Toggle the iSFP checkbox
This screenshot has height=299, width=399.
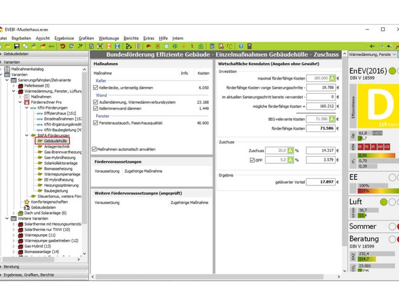[x=252, y=160]
